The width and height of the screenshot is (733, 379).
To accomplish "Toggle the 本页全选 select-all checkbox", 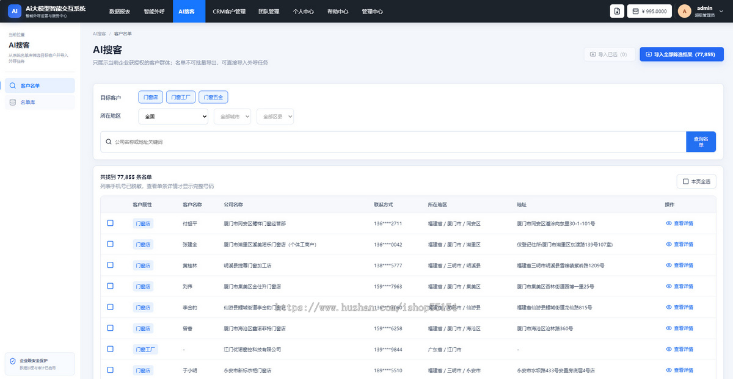I will click(685, 181).
